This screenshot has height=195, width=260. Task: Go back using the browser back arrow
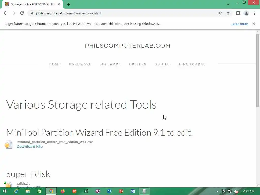pos(6,13)
